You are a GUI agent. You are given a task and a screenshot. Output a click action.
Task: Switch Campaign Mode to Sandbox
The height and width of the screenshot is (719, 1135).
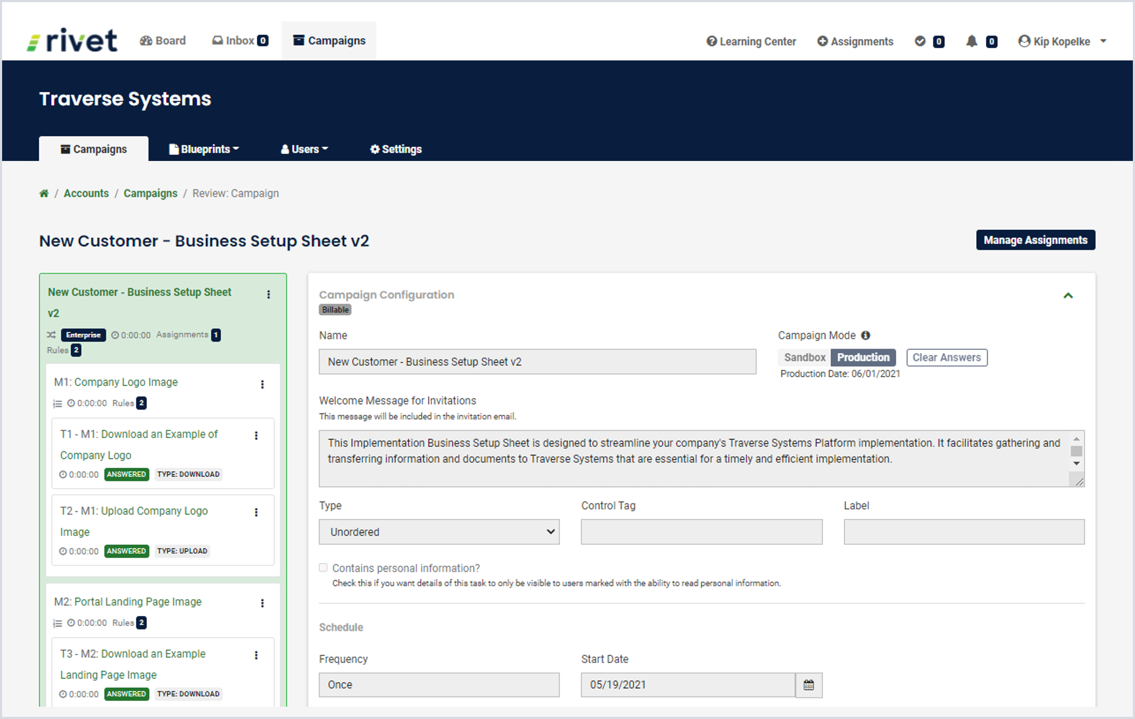pos(804,357)
